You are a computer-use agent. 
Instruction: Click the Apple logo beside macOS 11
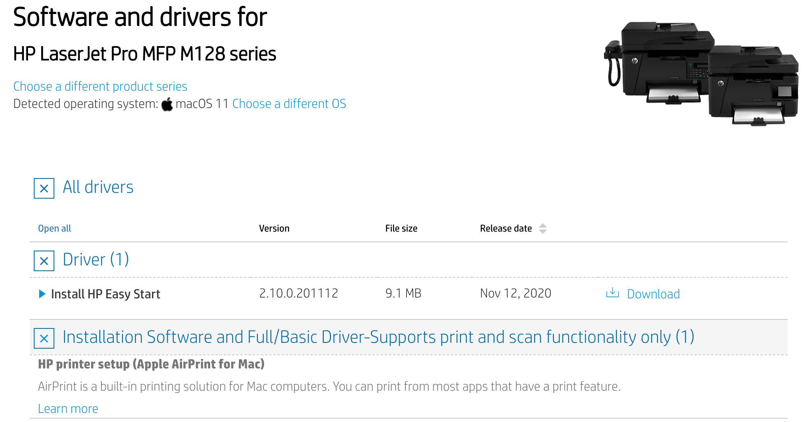click(167, 104)
